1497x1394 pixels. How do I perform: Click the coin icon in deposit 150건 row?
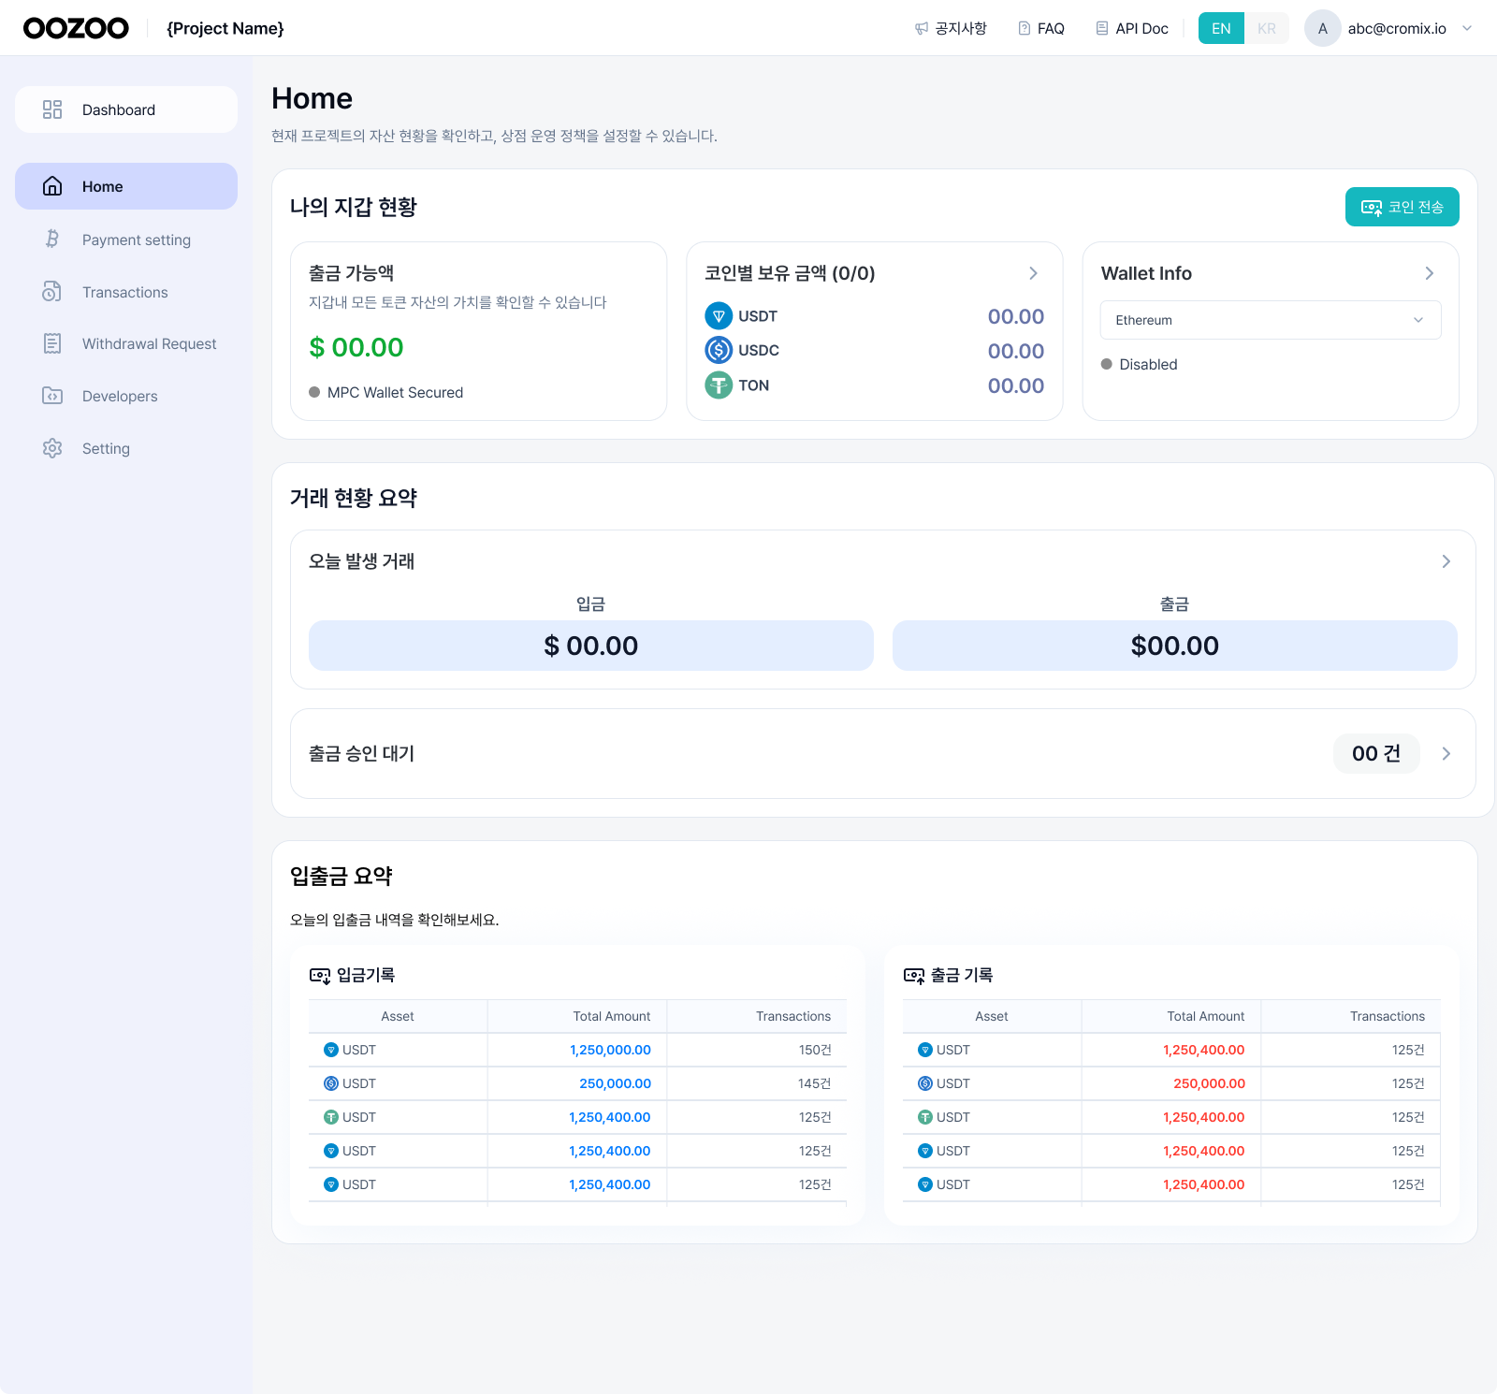[331, 1050]
